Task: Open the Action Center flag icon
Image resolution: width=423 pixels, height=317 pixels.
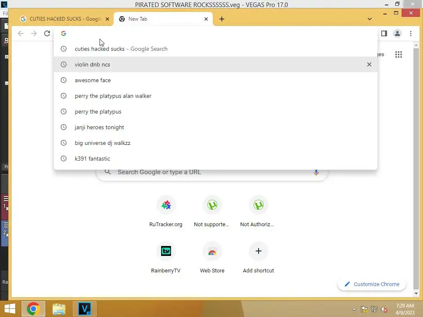Action: point(364,309)
